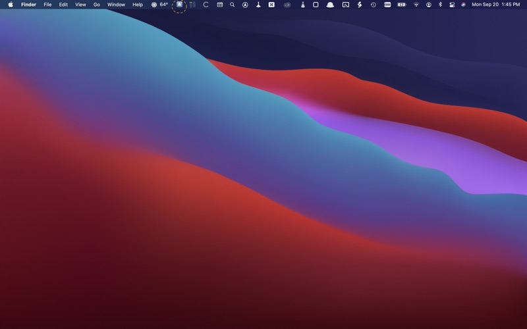Viewport: 527px width, 329px height.
Task: Open the calendar window menu bar icon
Action: (220, 5)
